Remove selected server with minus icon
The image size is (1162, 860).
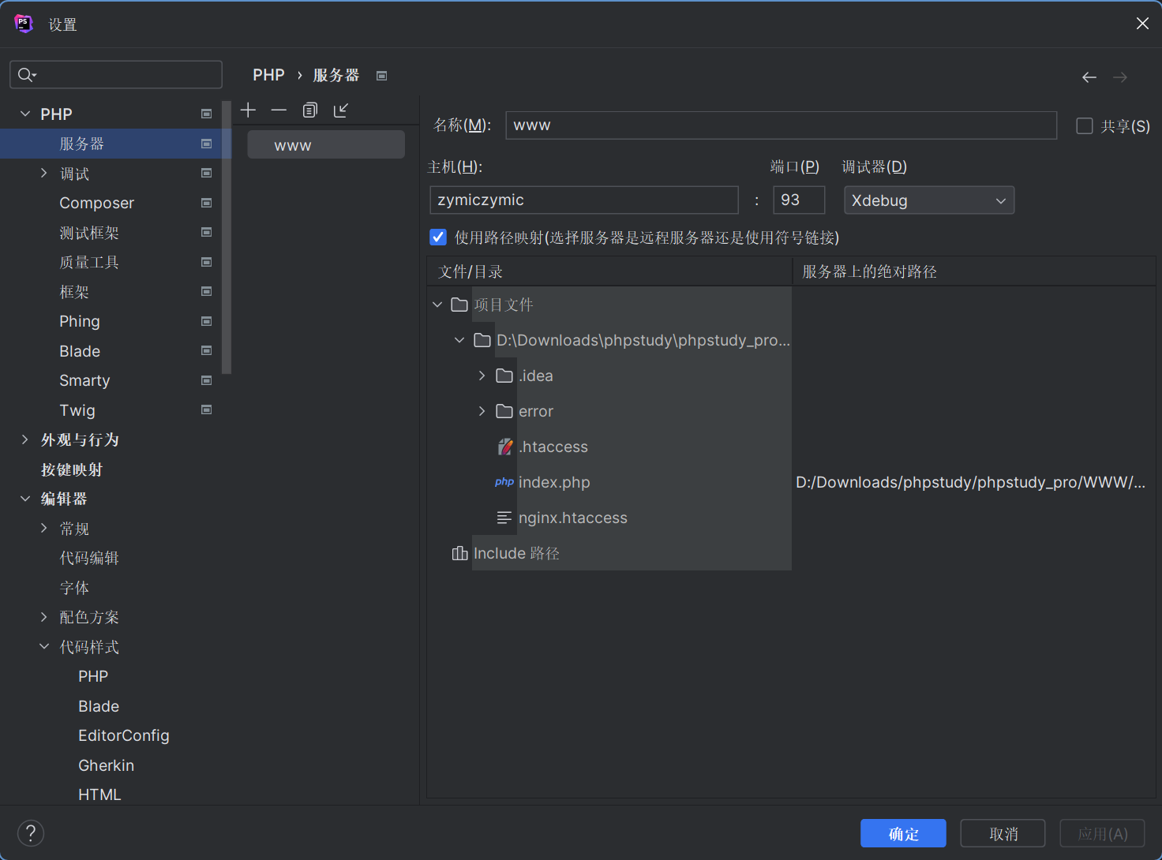(279, 110)
